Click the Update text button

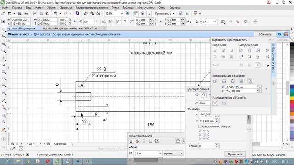(x=265, y=34)
